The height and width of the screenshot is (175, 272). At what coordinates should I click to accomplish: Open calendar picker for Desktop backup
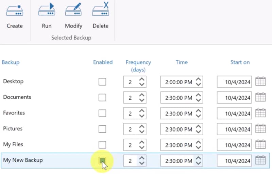coord(260,82)
